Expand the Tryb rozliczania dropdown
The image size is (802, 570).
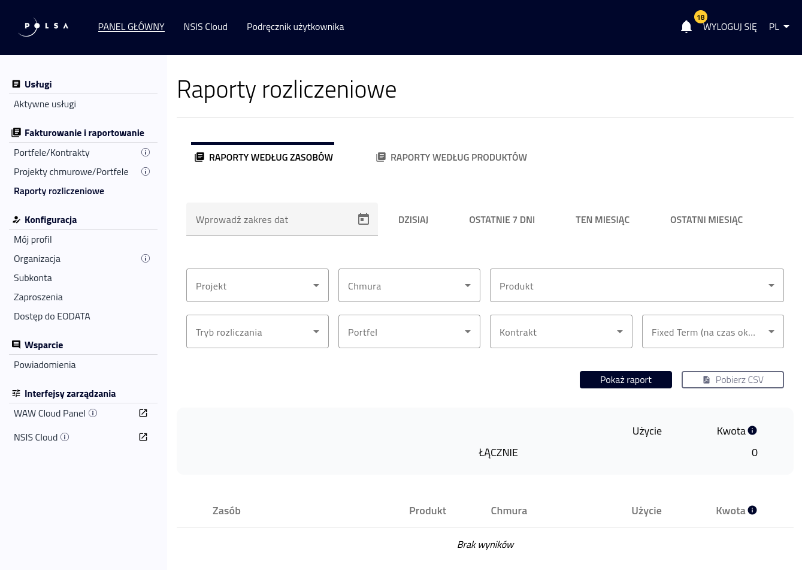[257, 331]
